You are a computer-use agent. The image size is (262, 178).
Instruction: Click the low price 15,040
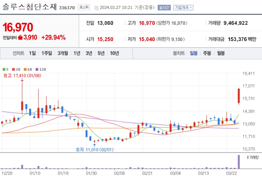pyautogui.click(x=147, y=39)
